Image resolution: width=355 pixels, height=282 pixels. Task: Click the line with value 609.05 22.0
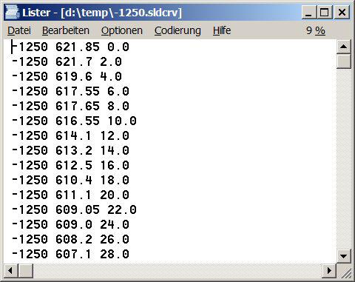tap(74, 209)
